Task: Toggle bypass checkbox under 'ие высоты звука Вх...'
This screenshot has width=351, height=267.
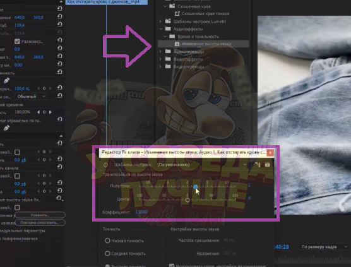Action: pos(17,208)
